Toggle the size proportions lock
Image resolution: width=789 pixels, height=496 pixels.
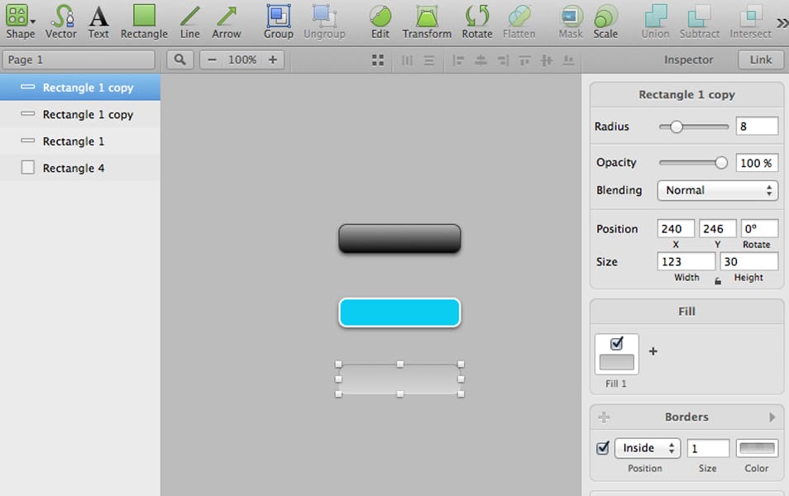717,280
